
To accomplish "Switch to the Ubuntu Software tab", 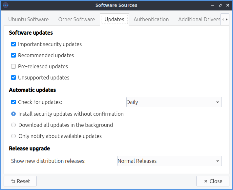I will tap(29, 19).
